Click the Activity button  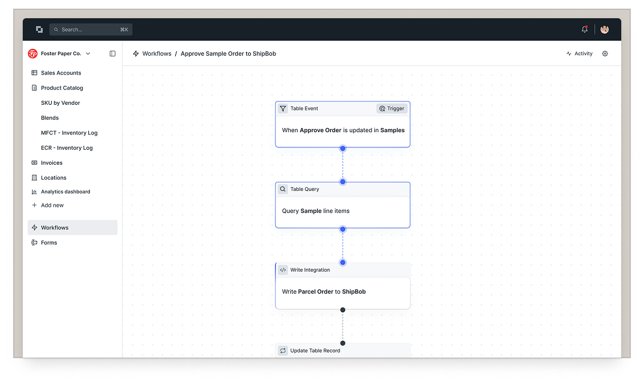[579, 54]
